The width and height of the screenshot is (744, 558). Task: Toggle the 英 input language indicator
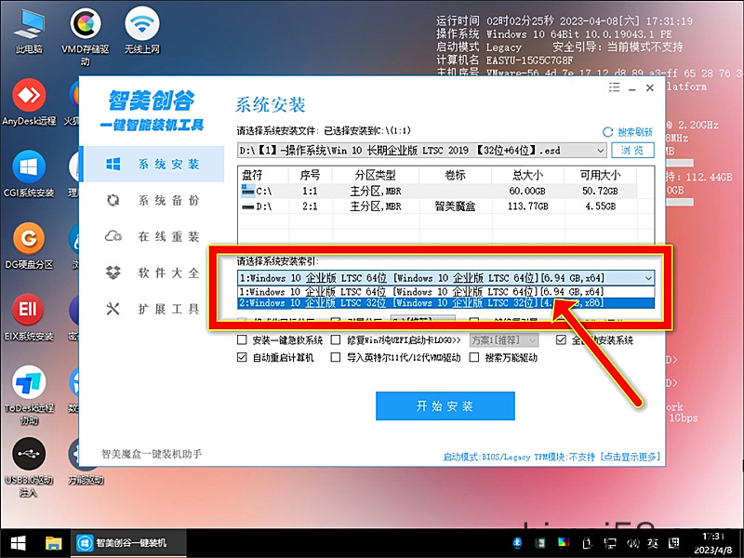point(653,542)
